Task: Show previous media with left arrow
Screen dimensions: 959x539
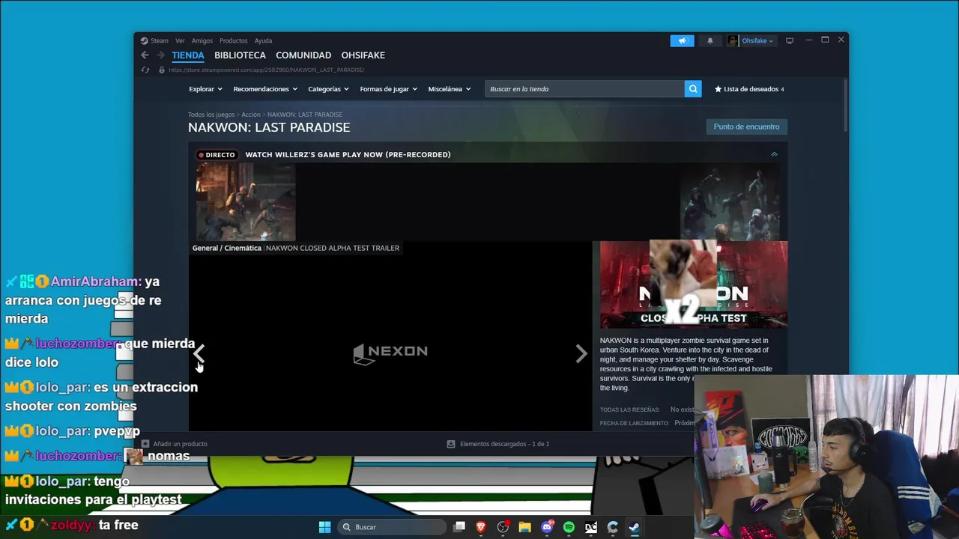Action: click(x=199, y=353)
